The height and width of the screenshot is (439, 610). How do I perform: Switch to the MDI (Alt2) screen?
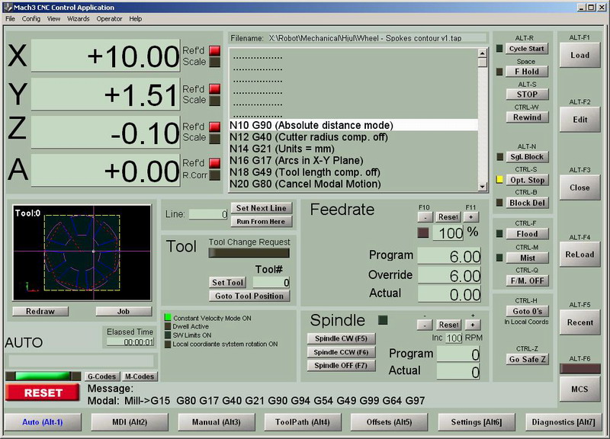pos(130,422)
